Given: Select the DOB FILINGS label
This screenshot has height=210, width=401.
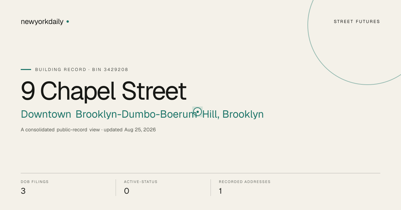Looking at the screenshot, I should point(35,182).
